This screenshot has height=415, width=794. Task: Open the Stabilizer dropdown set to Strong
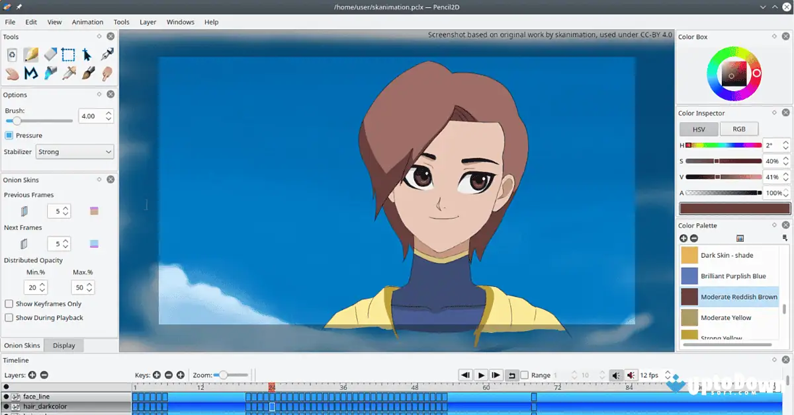tap(74, 151)
